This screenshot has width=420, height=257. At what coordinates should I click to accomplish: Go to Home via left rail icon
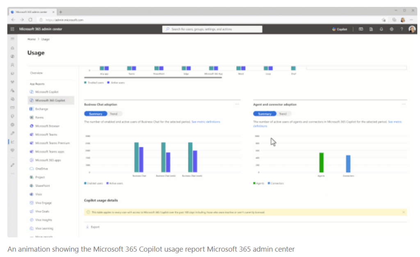pos(12,48)
